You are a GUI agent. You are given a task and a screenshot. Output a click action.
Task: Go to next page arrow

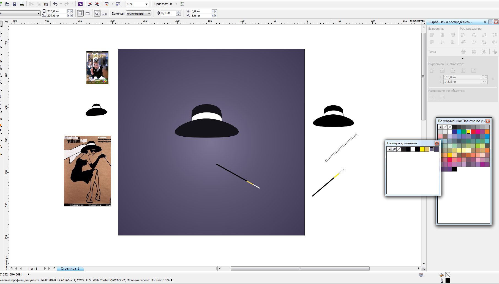45,269
